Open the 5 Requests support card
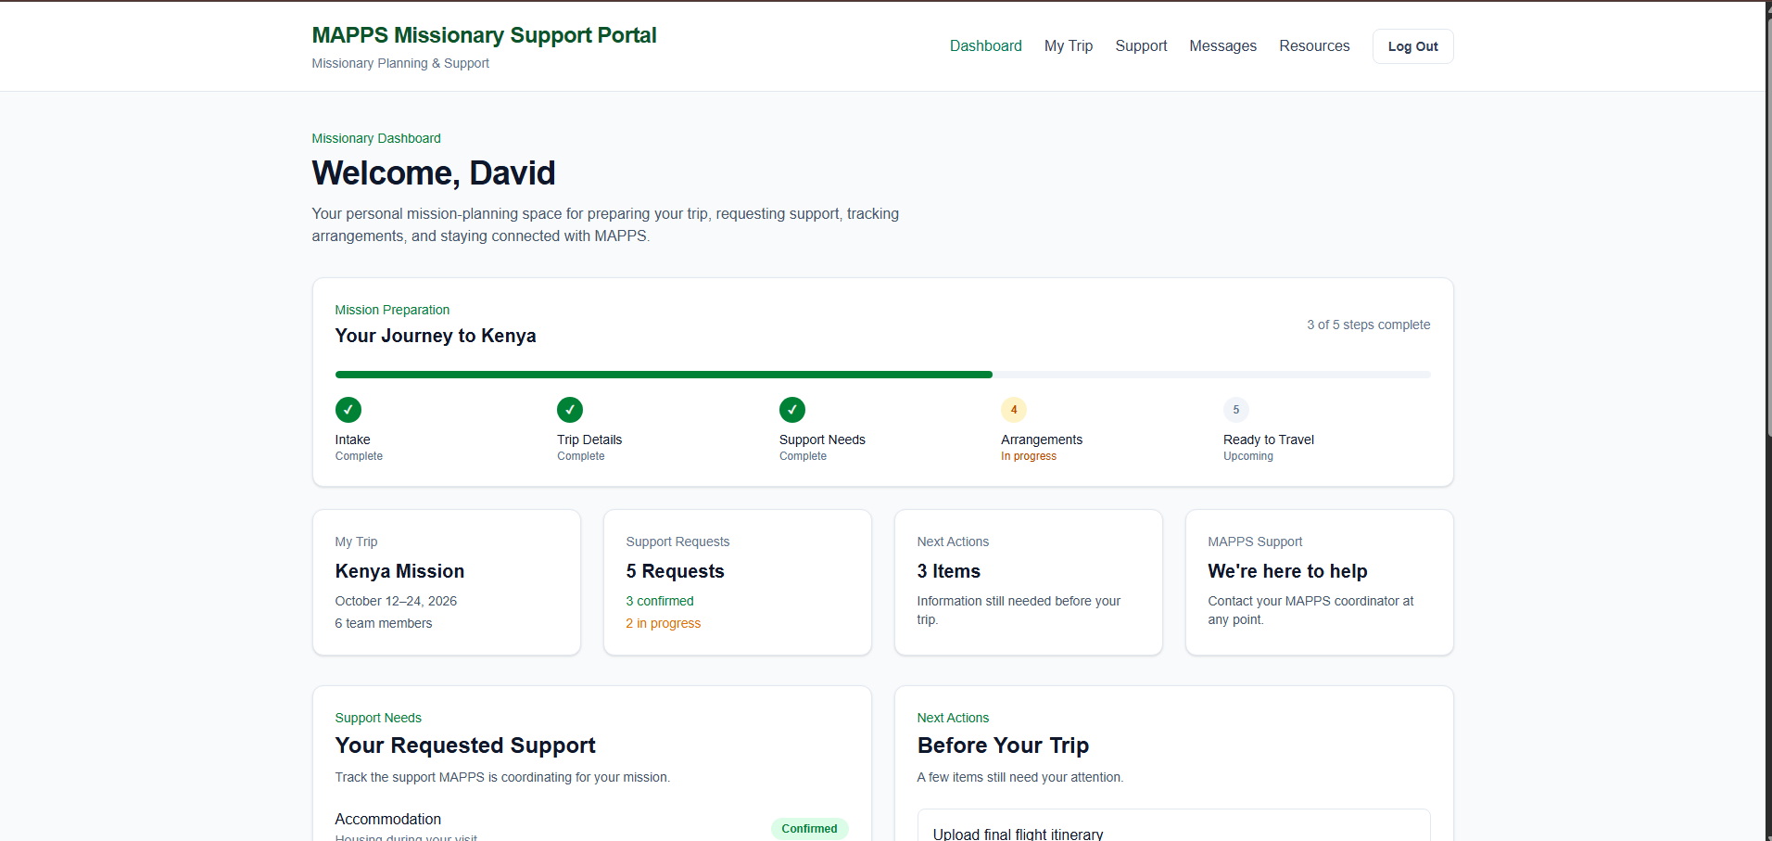 pyautogui.click(x=738, y=582)
